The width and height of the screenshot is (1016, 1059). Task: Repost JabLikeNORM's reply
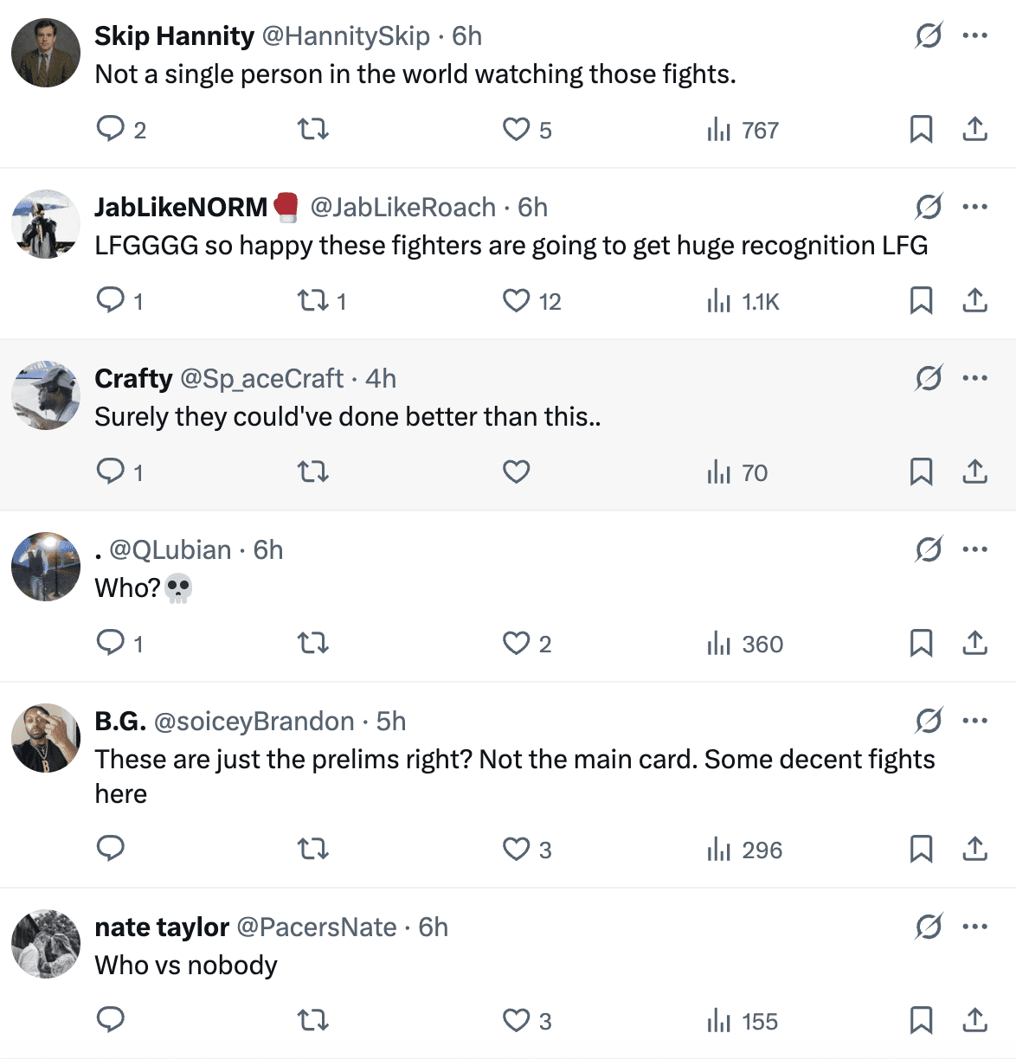(x=312, y=299)
